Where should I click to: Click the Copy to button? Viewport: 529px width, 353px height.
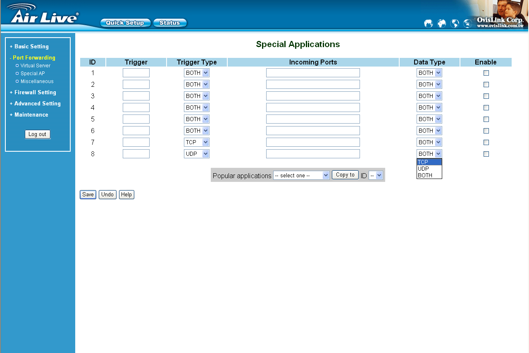[x=345, y=175]
